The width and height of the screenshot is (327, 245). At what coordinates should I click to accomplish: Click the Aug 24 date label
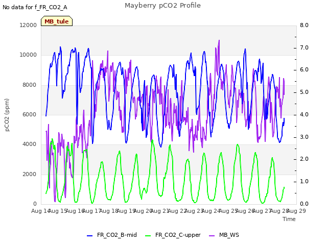[x=211, y=211]
